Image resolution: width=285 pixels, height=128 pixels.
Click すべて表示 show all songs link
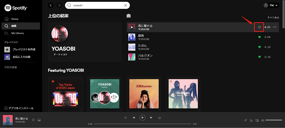[273, 17]
